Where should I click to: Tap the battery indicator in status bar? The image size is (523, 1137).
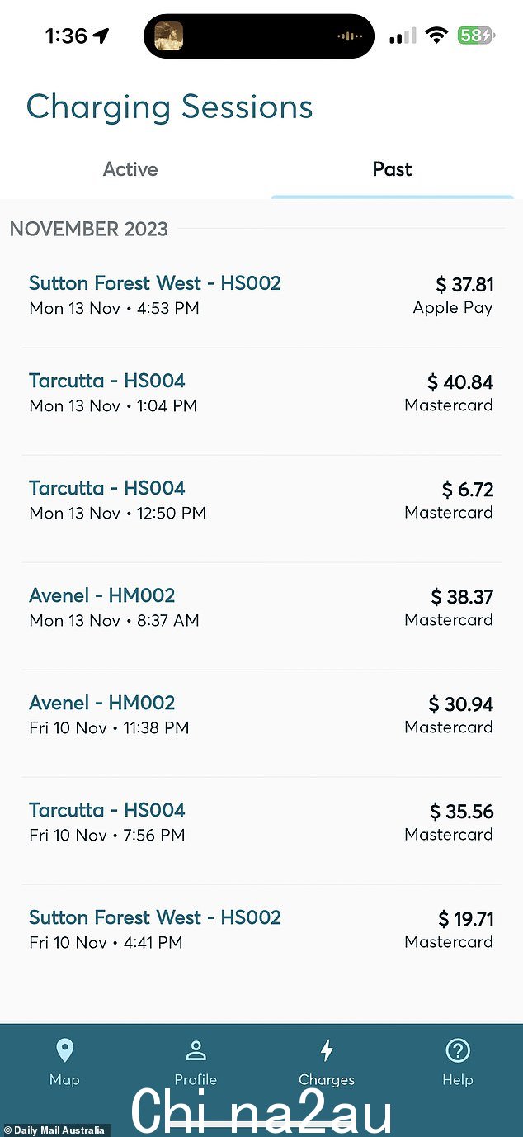click(477, 36)
